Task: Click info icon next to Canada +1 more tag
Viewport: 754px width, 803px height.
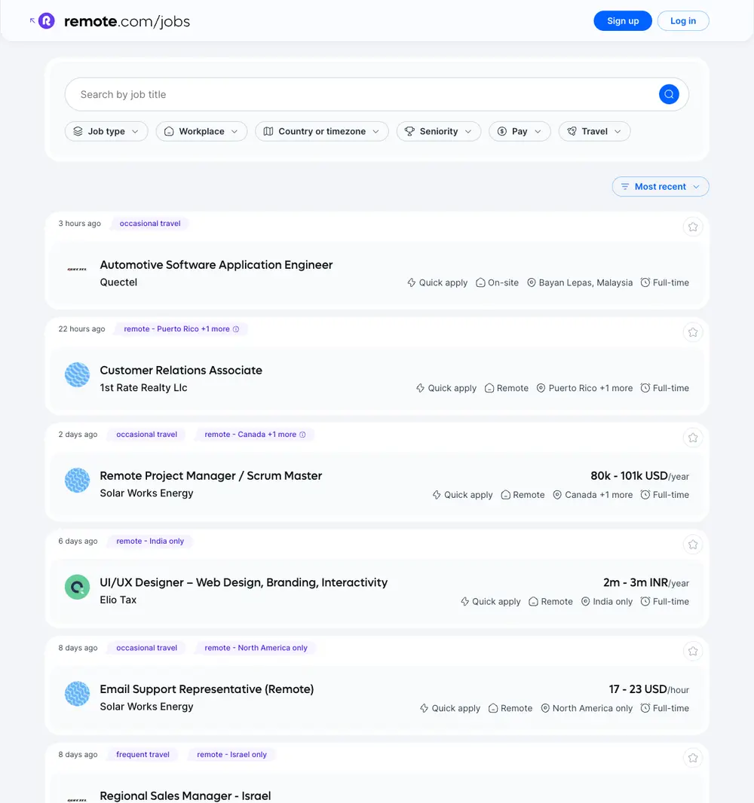Action: pyautogui.click(x=302, y=435)
